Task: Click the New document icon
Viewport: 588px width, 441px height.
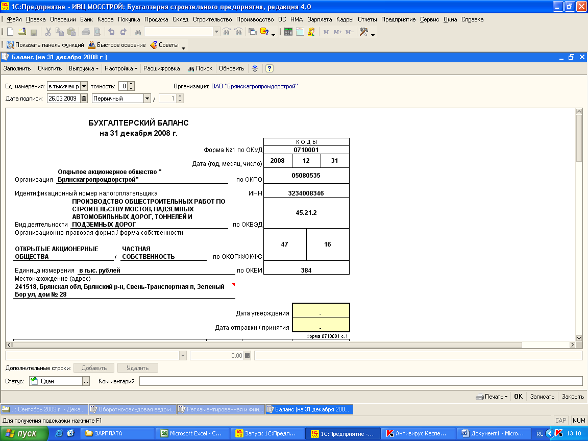Action: point(10,32)
